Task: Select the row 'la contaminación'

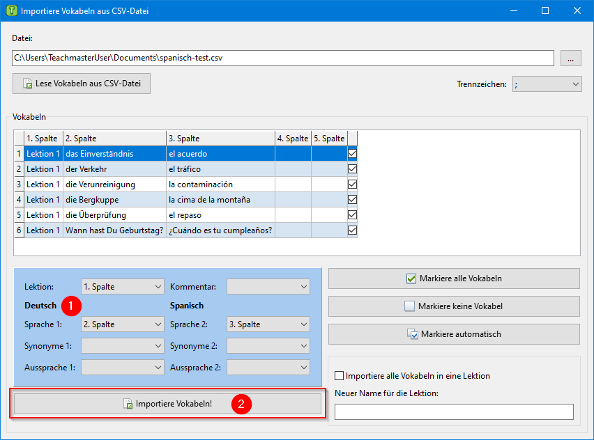Action: pos(220,184)
